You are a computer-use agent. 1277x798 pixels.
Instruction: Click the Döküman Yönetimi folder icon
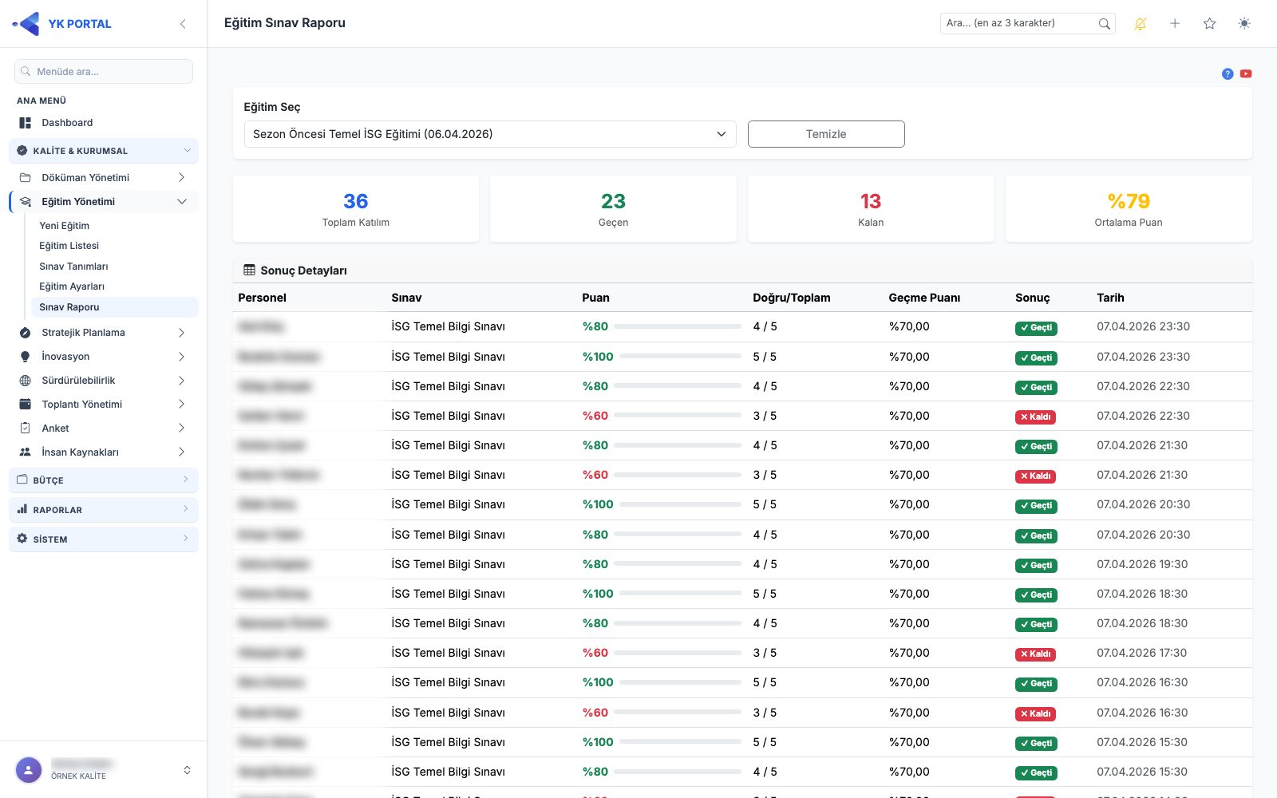click(26, 178)
